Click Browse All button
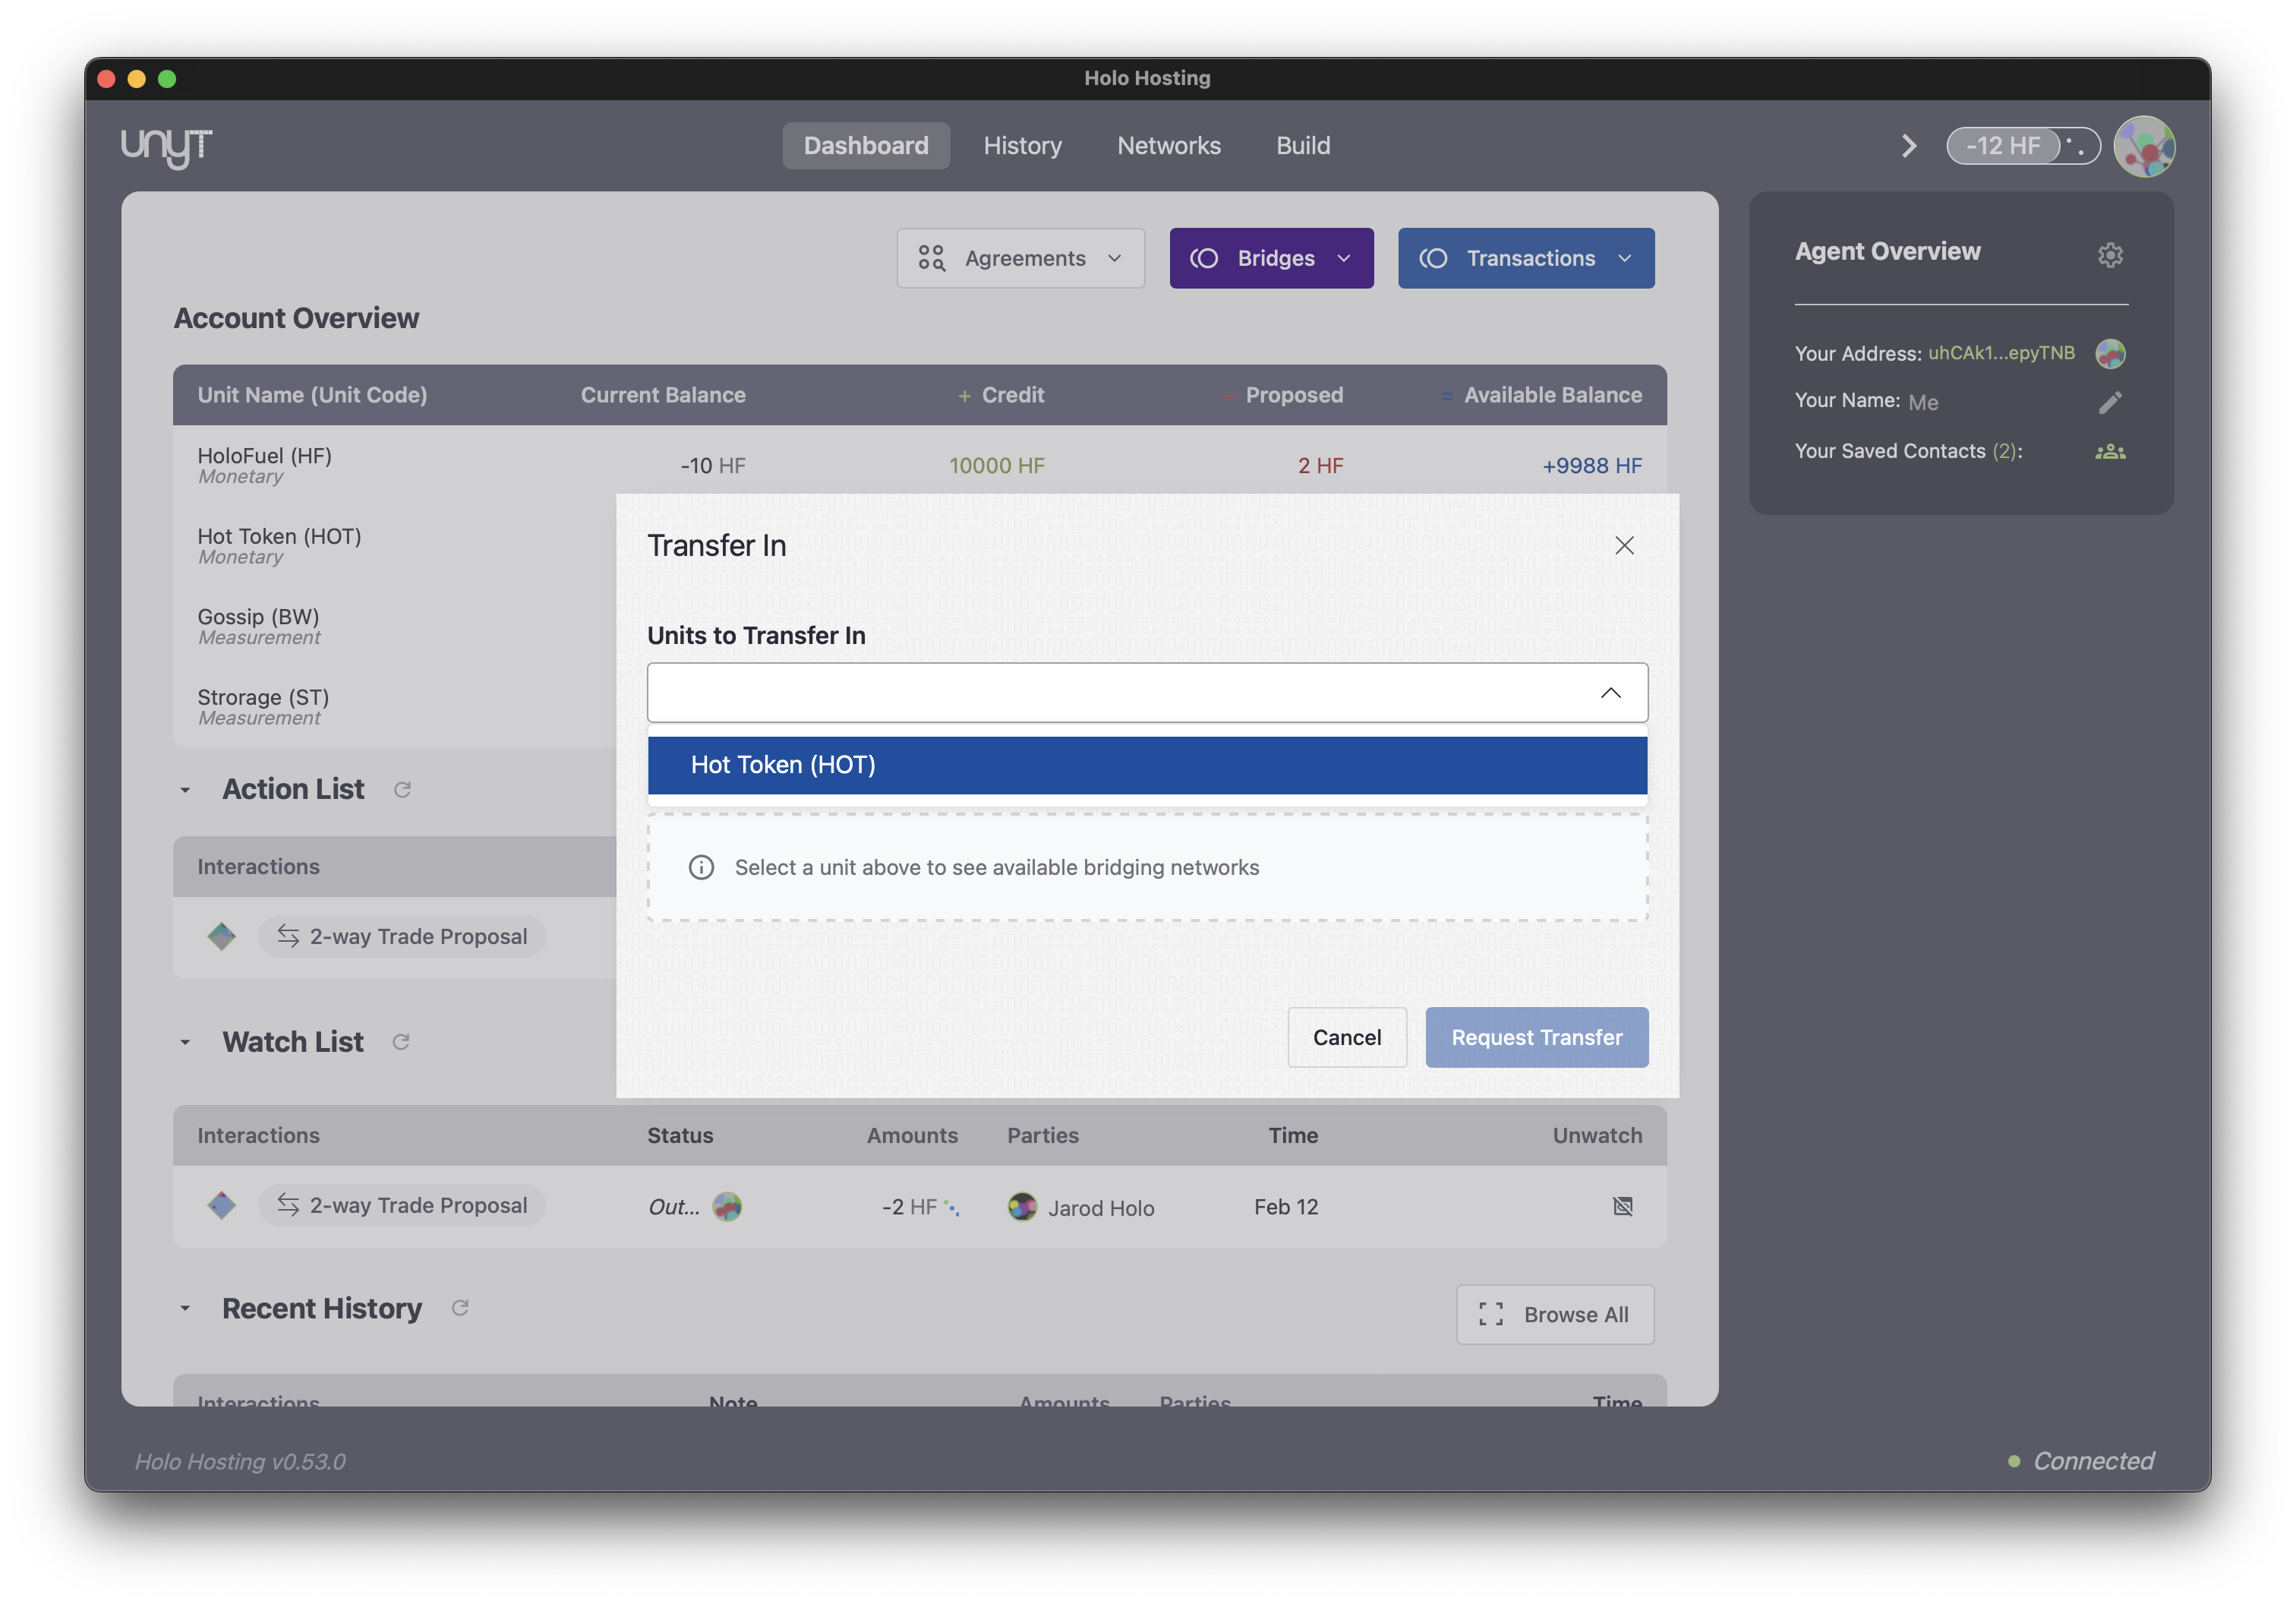 click(x=1554, y=1314)
